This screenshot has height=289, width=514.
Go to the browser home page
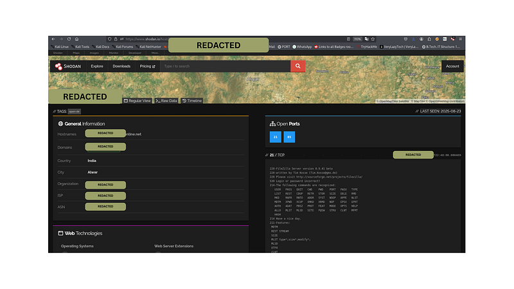[x=76, y=39]
